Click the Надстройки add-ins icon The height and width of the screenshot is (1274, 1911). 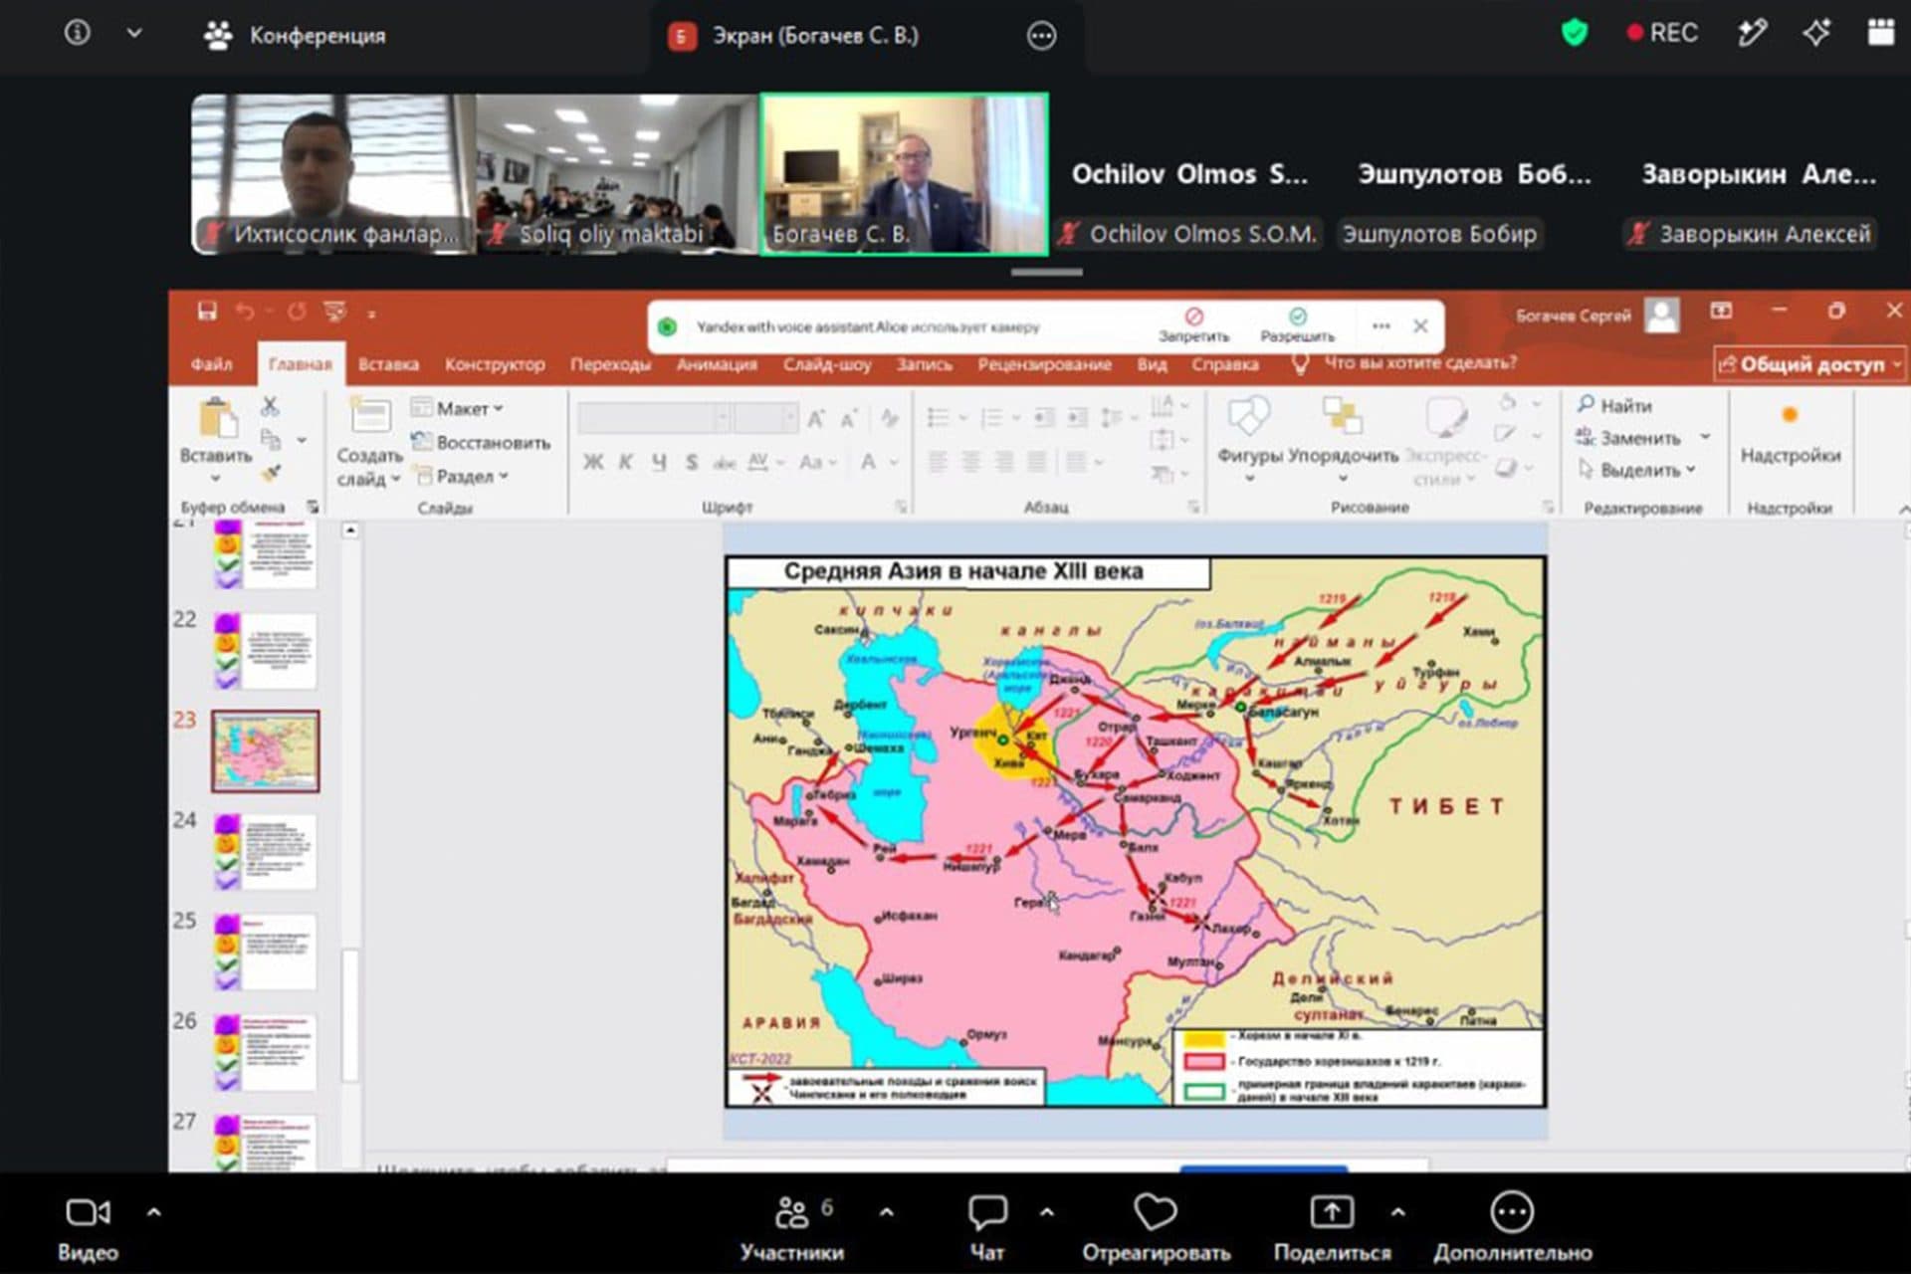tap(1790, 415)
